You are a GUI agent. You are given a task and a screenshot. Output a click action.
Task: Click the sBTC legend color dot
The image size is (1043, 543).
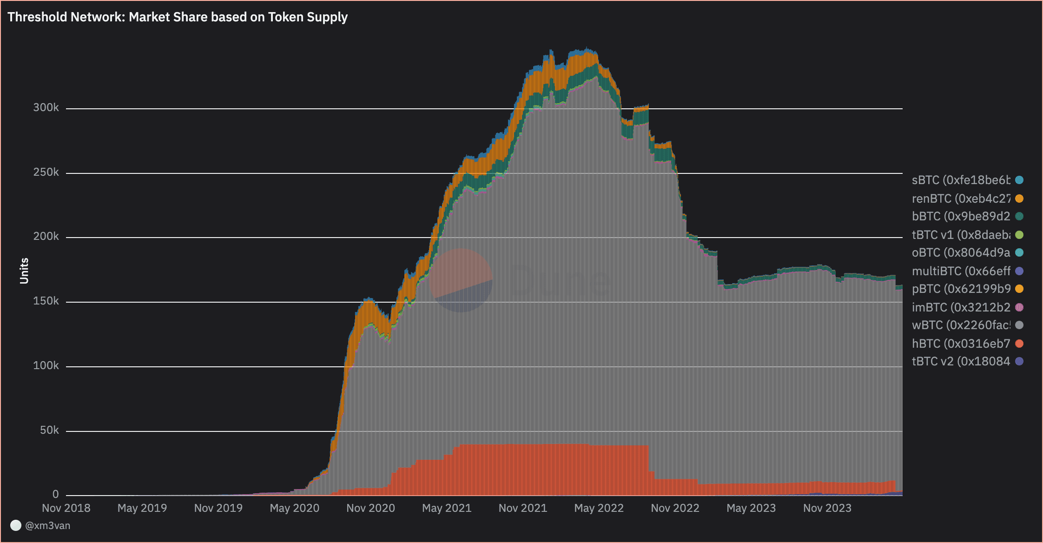(1019, 180)
